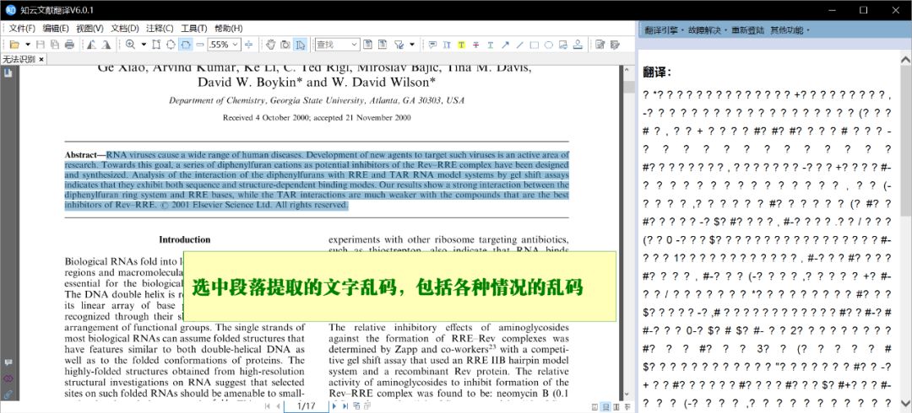912x413 pixels.
Task: Click the PDF viewer vertical scrollbar thumb
Action: pos(629,87)
